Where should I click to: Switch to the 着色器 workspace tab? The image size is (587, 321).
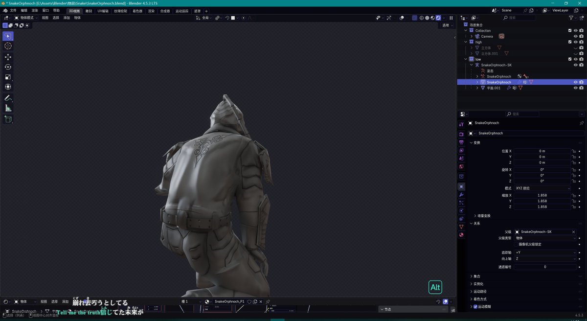point(137,10)
